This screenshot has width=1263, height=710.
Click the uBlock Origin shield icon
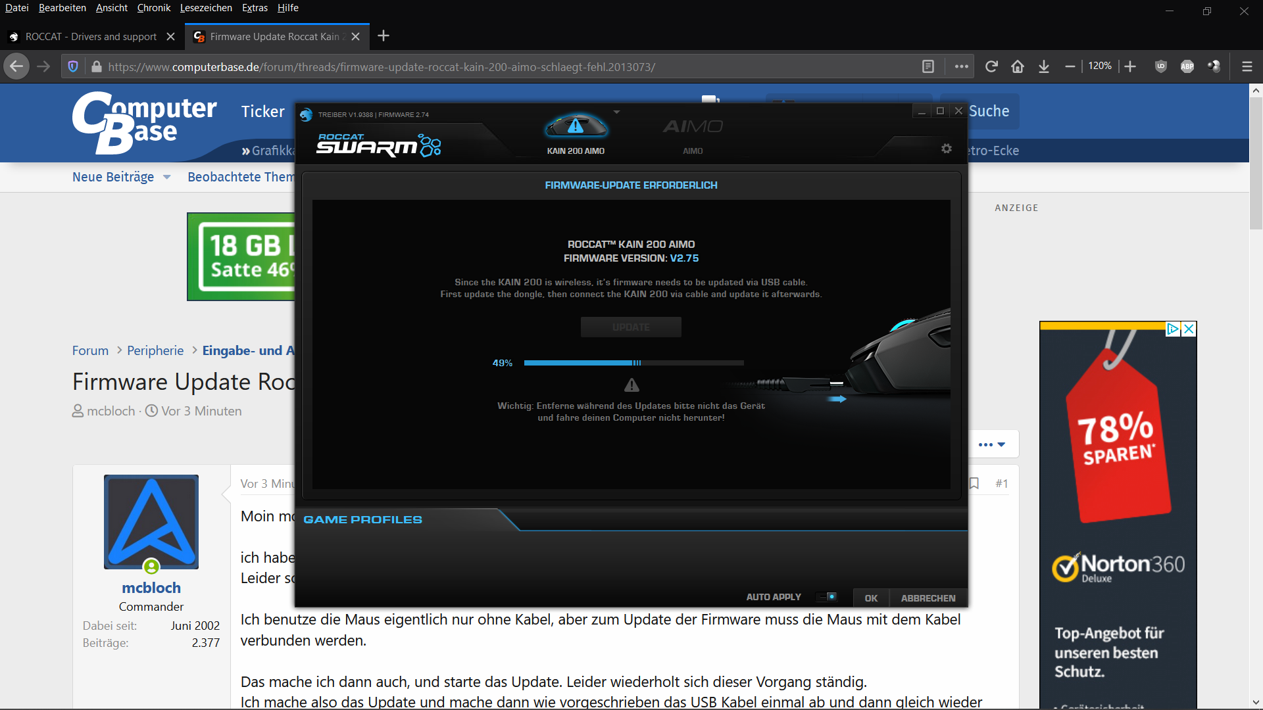coord(1160,66)
